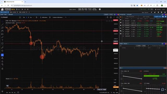Select the D timeframe
This screenshot has width=167, height=94.
pos(28,17)
